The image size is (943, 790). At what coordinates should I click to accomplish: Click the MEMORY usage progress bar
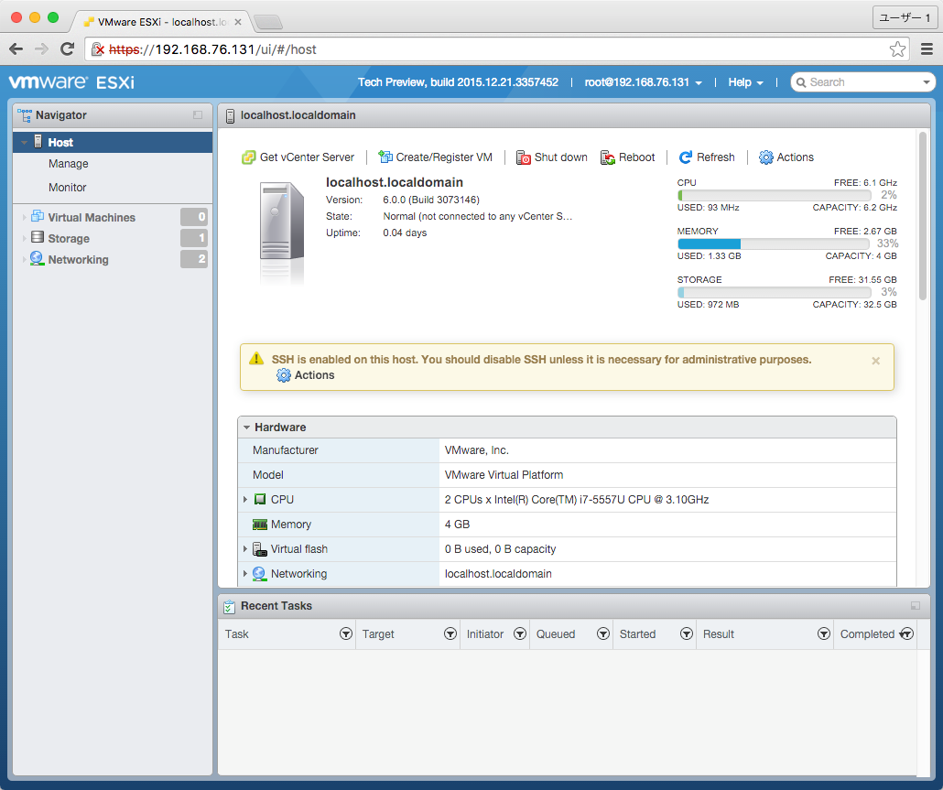coord(774,243)
